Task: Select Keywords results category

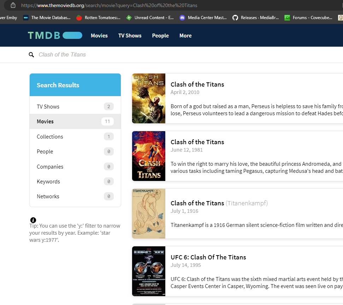Action: [75, 181]
